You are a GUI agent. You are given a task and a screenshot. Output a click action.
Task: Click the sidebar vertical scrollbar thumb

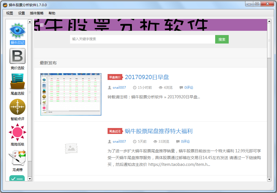pos(30,92)
